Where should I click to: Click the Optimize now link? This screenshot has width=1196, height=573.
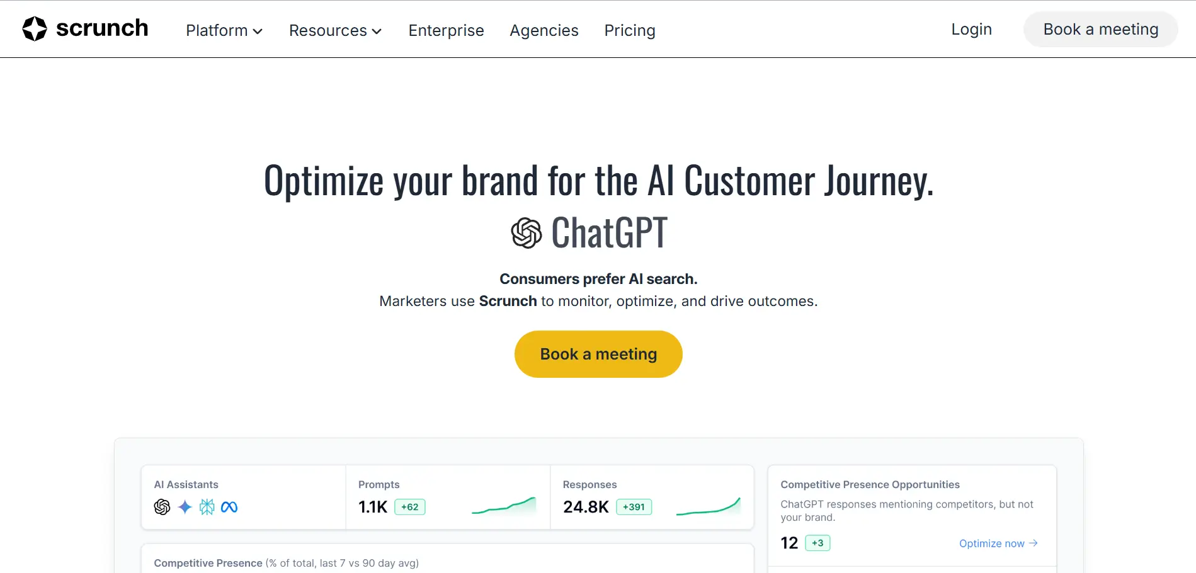pyautogui.click(x=998, y=543)
